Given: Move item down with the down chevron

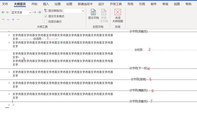Looking at the screenshot, I should tap(8, 20).
